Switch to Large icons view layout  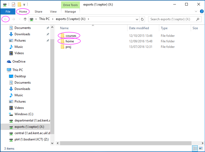[x=201, y=148]
